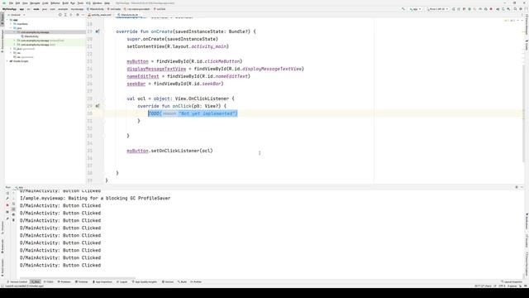Click the Search Everywhere magnifier icon
This screenshot has height=298, width=529.
515,9
